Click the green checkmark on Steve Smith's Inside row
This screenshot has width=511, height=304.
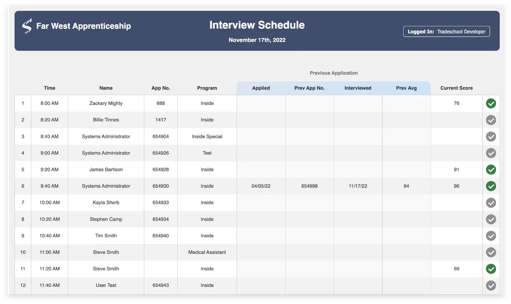tap(491, 269)
